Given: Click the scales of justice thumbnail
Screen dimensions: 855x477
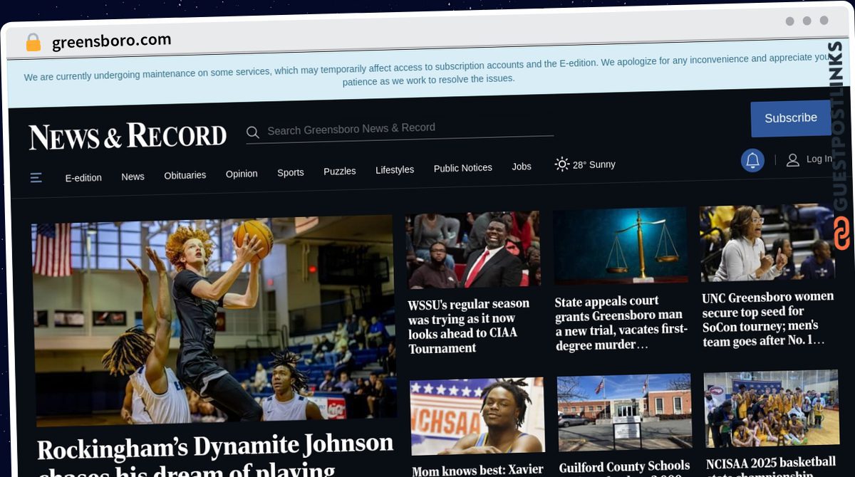Looking at the screenshot, I should click(620, 246).
